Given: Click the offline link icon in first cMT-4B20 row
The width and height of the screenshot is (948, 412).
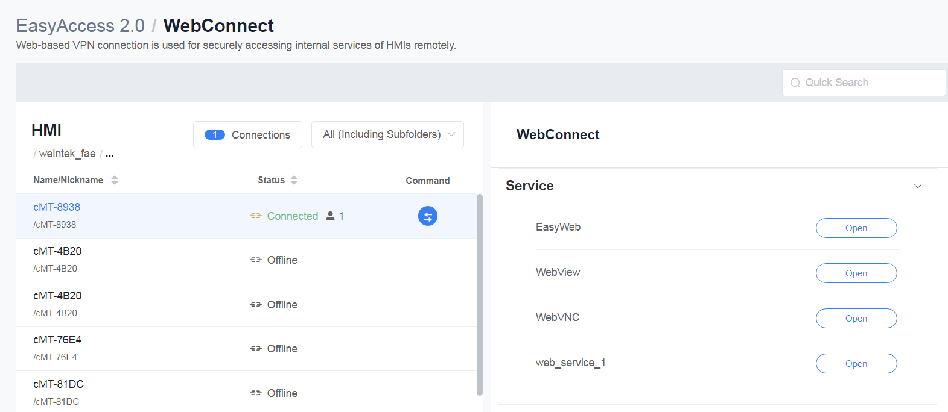Looking at the screenshot, I should point(256,260).
